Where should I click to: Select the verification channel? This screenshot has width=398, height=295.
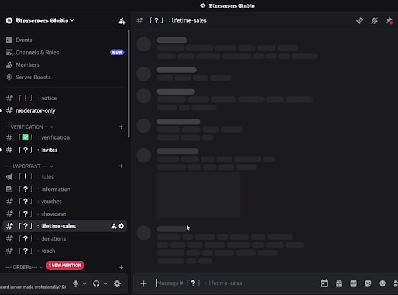(65, 138)
